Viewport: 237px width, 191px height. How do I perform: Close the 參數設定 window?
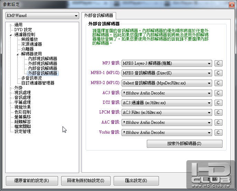[x=232, y=5]
